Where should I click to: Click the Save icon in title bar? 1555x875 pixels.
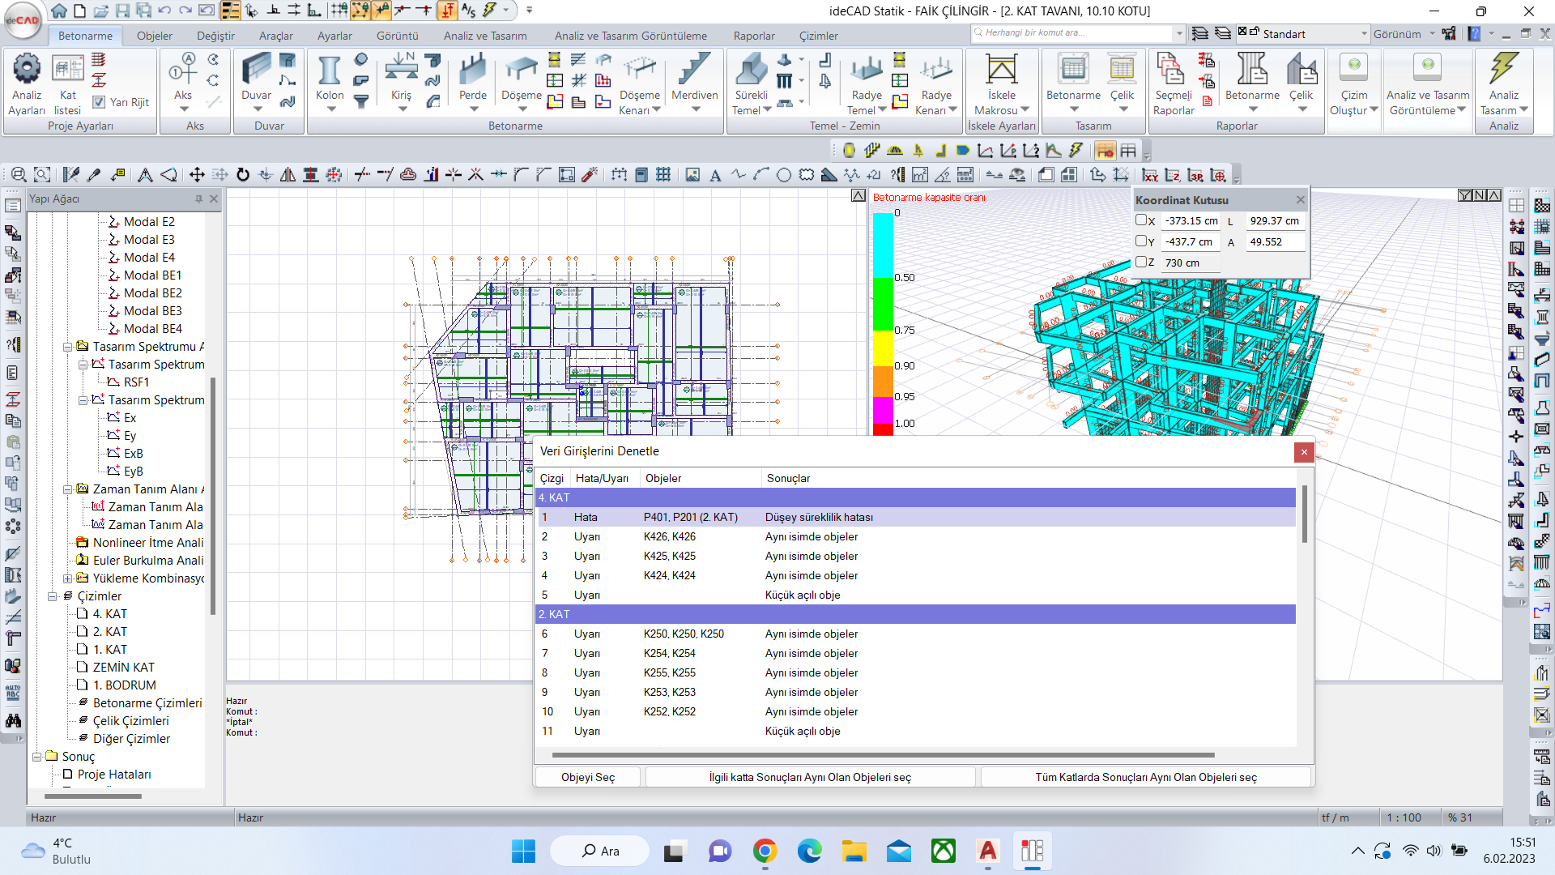(x=122, y=11)
